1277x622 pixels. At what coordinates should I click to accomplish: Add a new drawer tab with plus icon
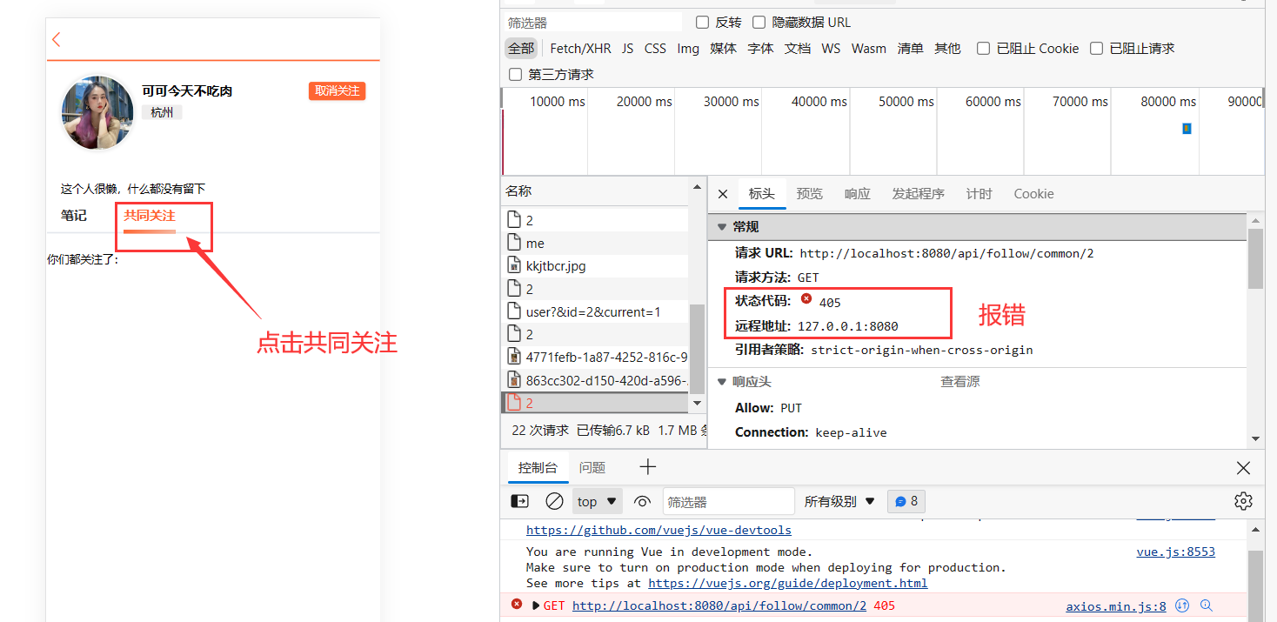[x=647, y=467]
